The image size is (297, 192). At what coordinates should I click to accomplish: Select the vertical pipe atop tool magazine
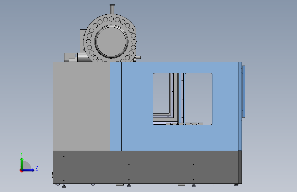pos(112,9)
